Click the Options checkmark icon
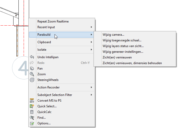 click(x=32, y=124)
